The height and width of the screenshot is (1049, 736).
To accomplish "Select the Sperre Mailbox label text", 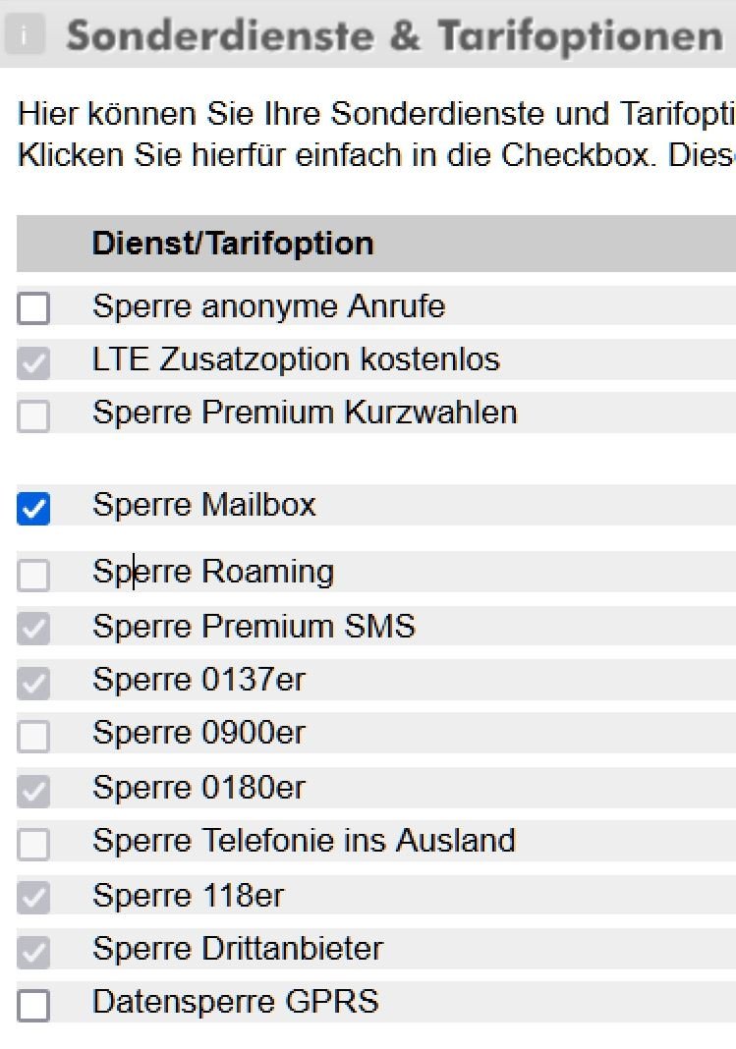I will 204,505.
